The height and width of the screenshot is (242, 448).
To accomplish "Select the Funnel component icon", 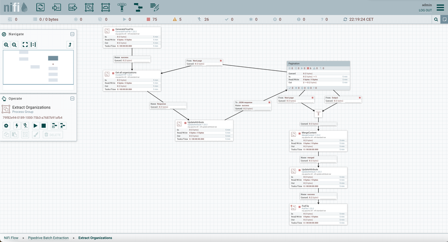I will tap(122, 7).
